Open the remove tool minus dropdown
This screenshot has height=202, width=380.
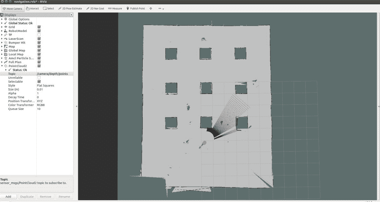(161, 9)
